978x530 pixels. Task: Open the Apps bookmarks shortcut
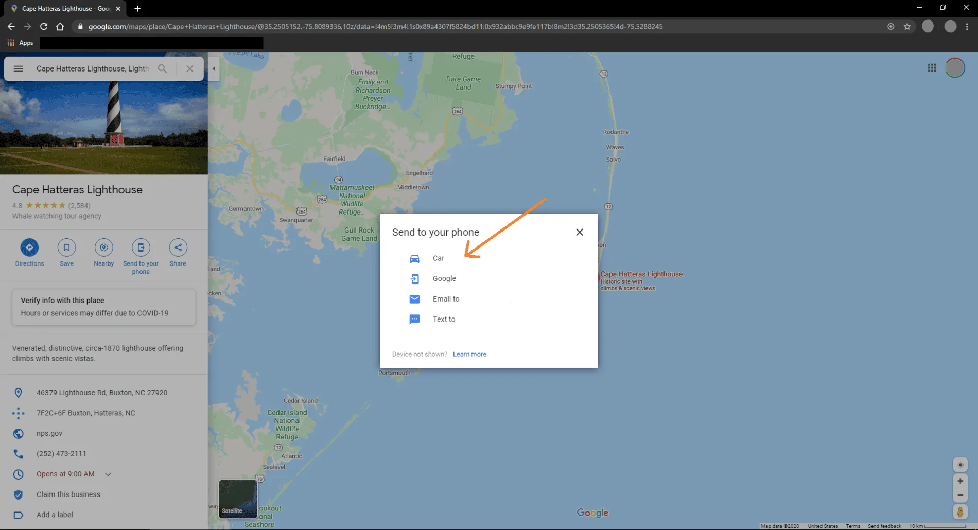[x=21, y=43]
